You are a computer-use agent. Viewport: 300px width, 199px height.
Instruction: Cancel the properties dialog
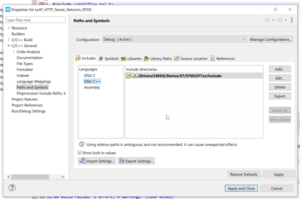(276, 189)
